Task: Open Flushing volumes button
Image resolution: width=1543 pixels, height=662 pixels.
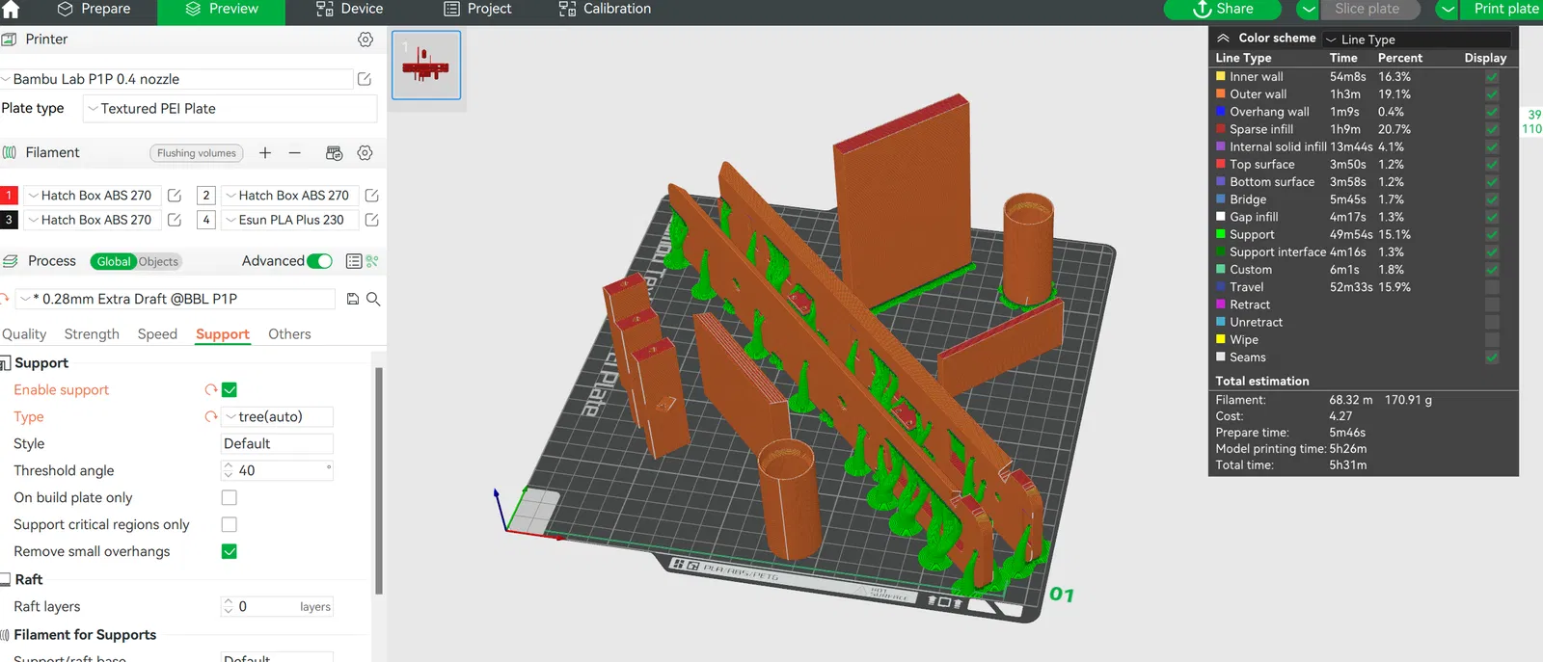Action: pos(197,153)
